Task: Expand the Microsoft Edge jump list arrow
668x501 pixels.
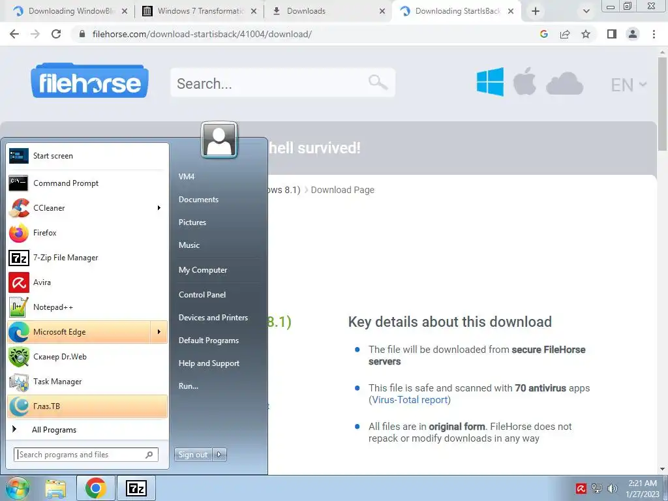Action: 159,332
